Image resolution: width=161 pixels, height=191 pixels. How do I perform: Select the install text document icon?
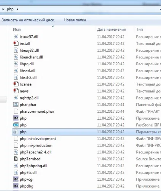[16, 44]
